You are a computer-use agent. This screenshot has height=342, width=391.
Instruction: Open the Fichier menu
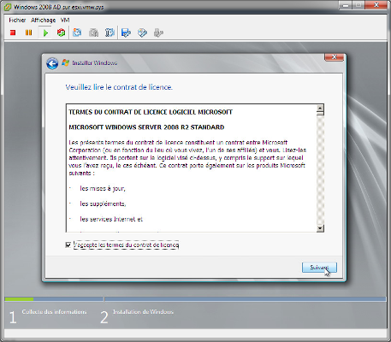point(17,21)
